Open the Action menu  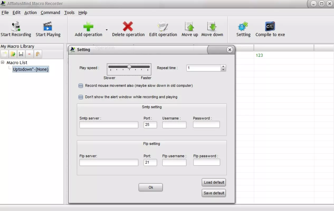point(30,12)
